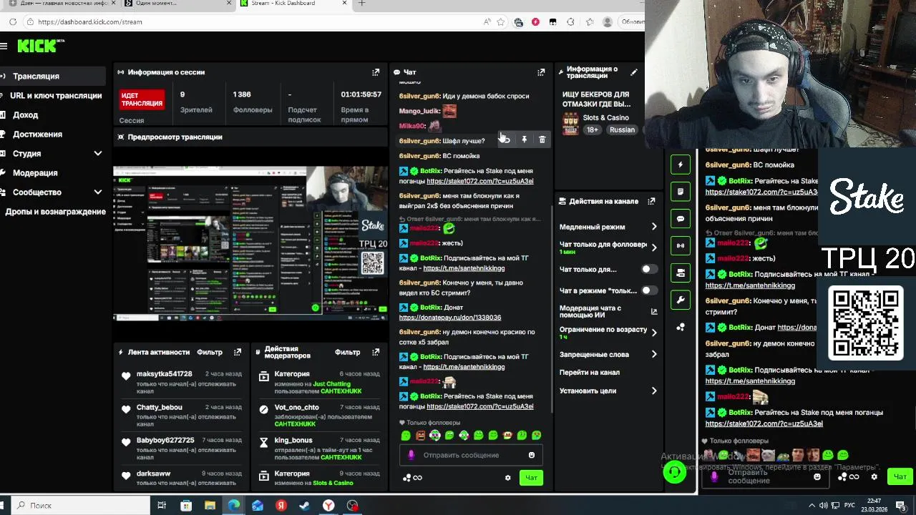Open the emoji picker in message box
Viewport: 916px width, 515px height.
pos(532,455)
